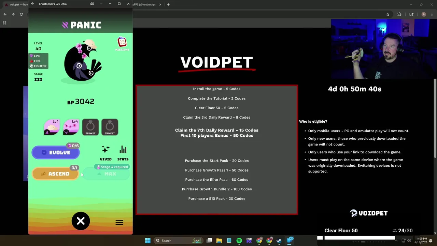
Task: Select the third empty Trinket slot
Action: point(90,127)
